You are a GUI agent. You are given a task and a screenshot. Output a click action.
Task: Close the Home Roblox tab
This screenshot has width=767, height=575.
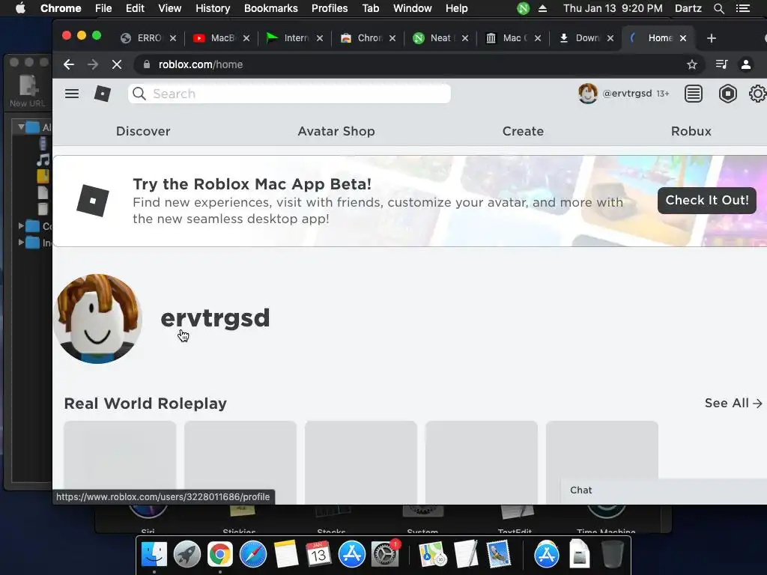click(x=683, y=38)
